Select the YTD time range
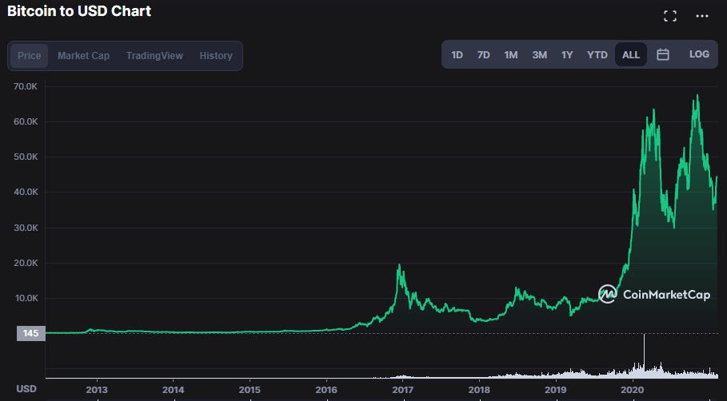Image resolution: width=727 pixels, height=401 pixels. tap(597, 54)
